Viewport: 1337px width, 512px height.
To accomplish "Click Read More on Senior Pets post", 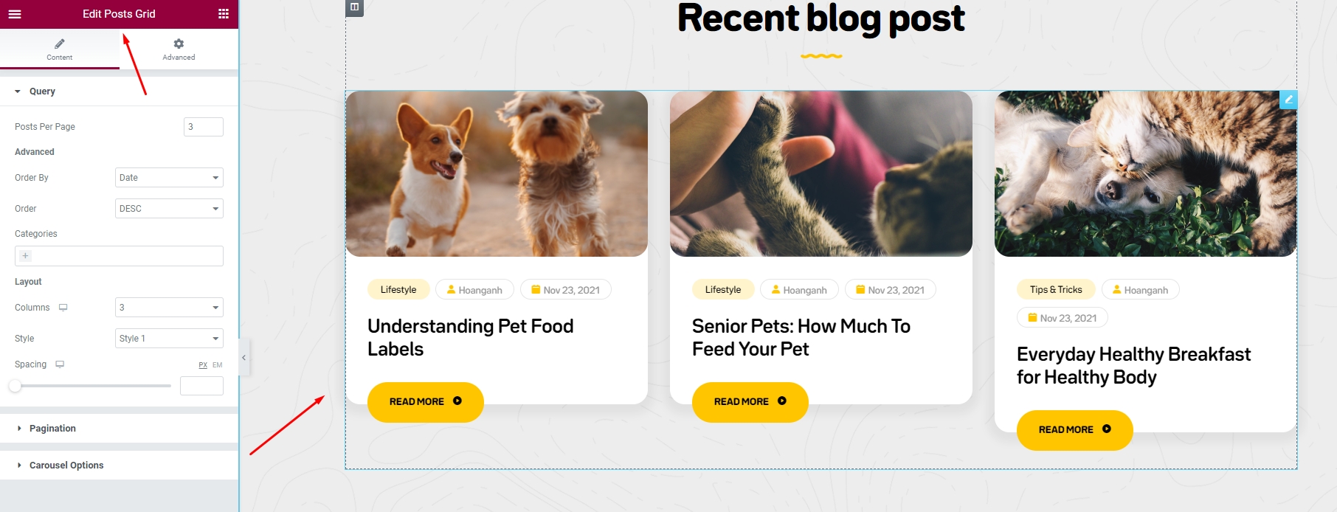I will 750,402.
